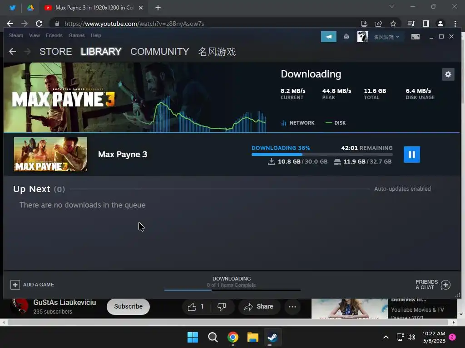The image size is (465, 348).
Task: Click the DOWNLOADING status at the bottom
Action: (232, 279)
